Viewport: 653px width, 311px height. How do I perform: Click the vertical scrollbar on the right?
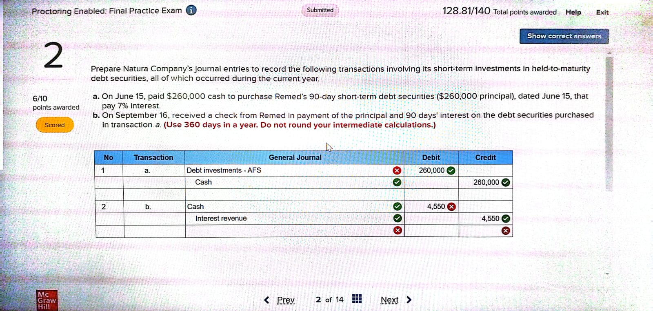click(x=609, y=122)
